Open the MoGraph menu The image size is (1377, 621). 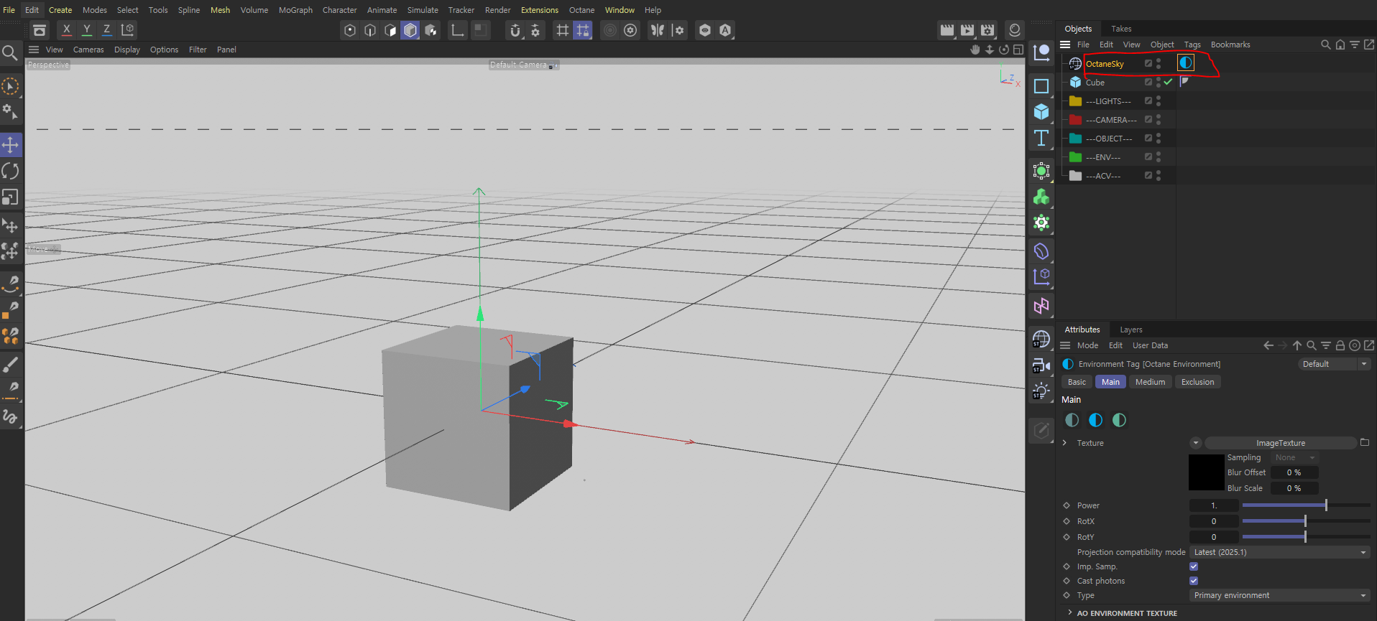point(295,10)
